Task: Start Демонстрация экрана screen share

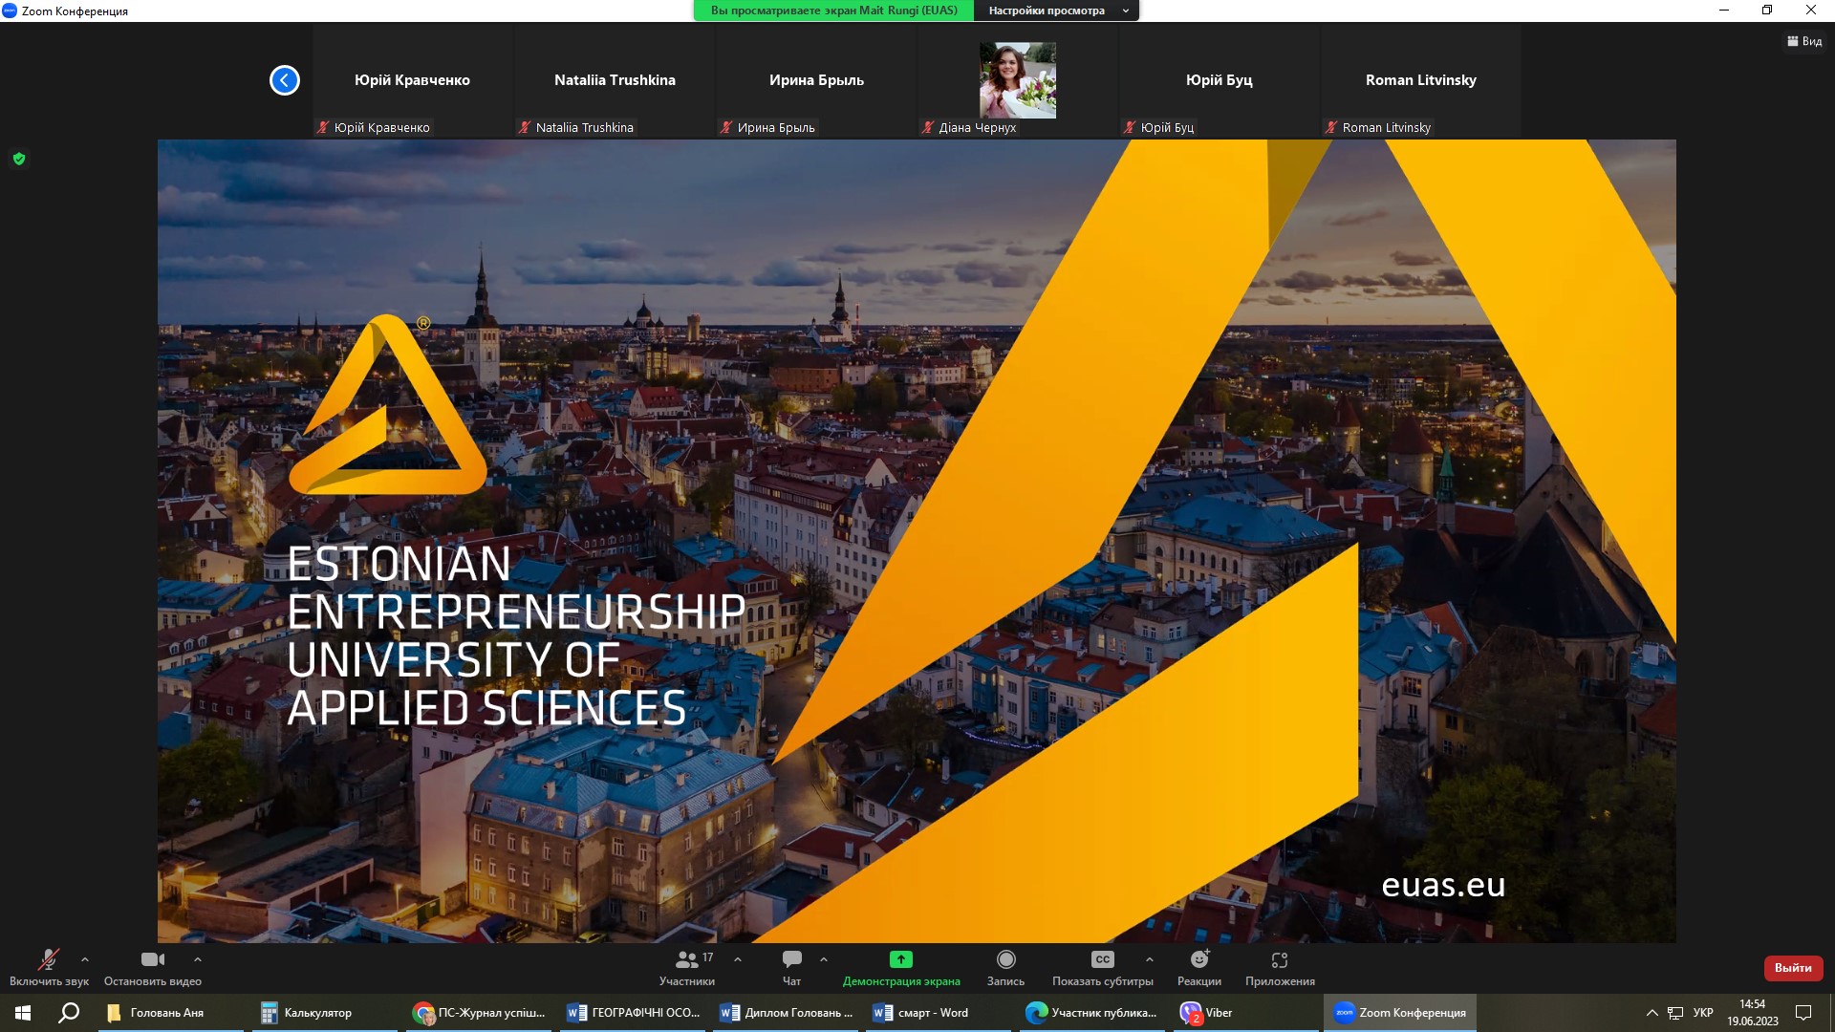Action: [901, 968]
